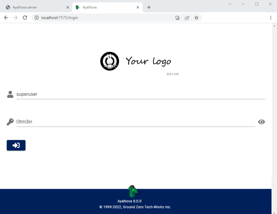Click the 300 x 100 size label
The height and width of the screenshot is (214, 277).
point(173,74)
